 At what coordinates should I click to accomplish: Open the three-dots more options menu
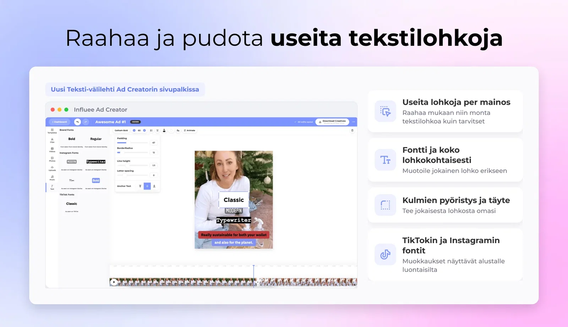coord(354,122)
